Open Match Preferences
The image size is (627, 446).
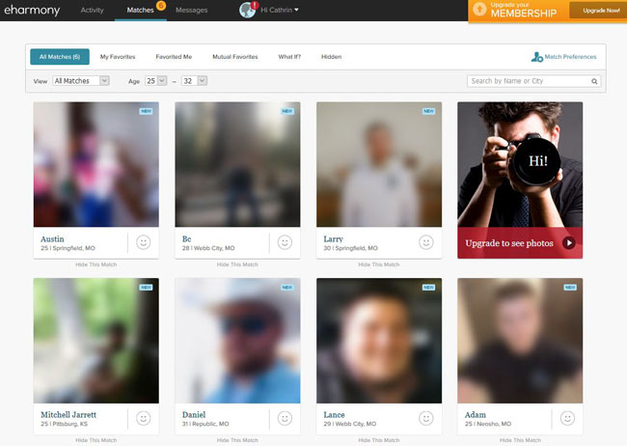[564, 57]
